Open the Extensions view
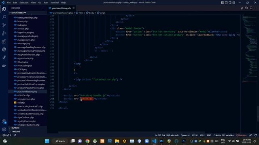259x145 pixels. coord(4,41)
